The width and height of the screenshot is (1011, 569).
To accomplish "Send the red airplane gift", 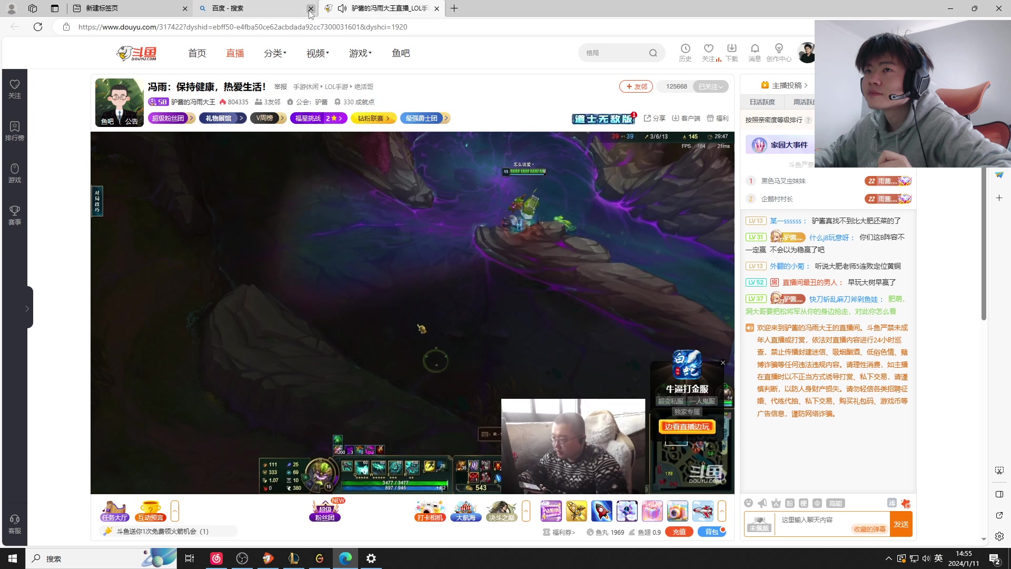I will pos(702,511).
